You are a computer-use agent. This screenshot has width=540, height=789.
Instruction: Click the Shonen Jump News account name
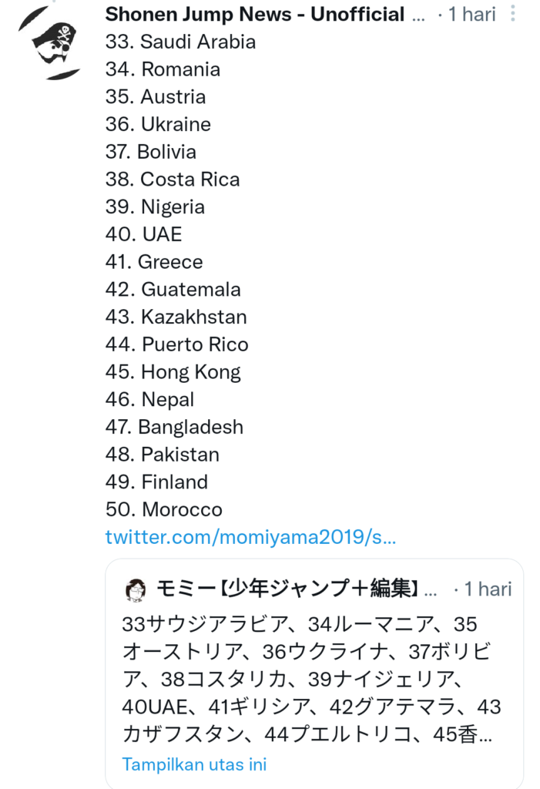254,14
